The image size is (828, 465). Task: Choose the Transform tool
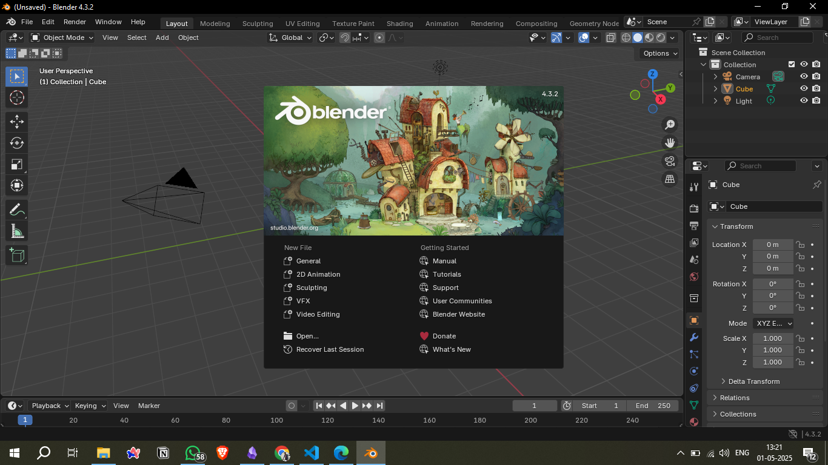tap(16, 185)
